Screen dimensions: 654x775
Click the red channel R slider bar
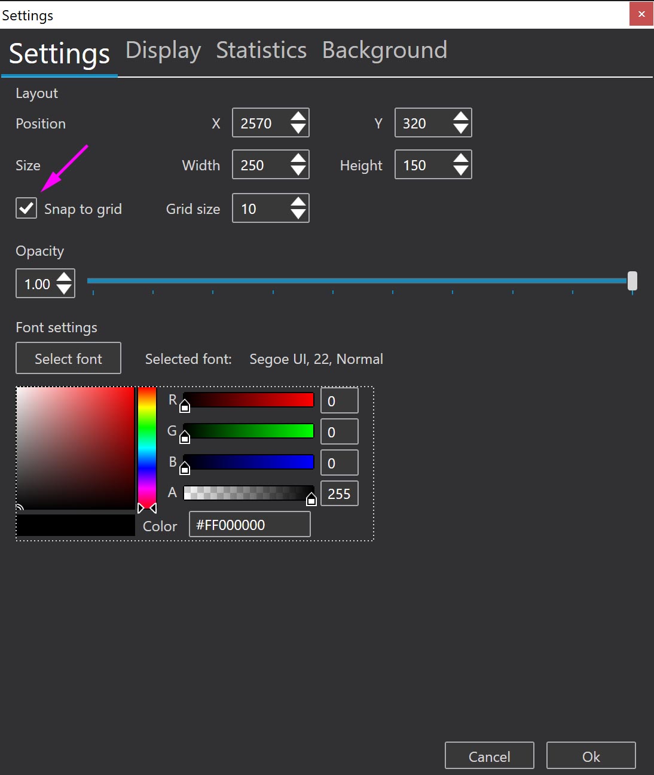249,400
